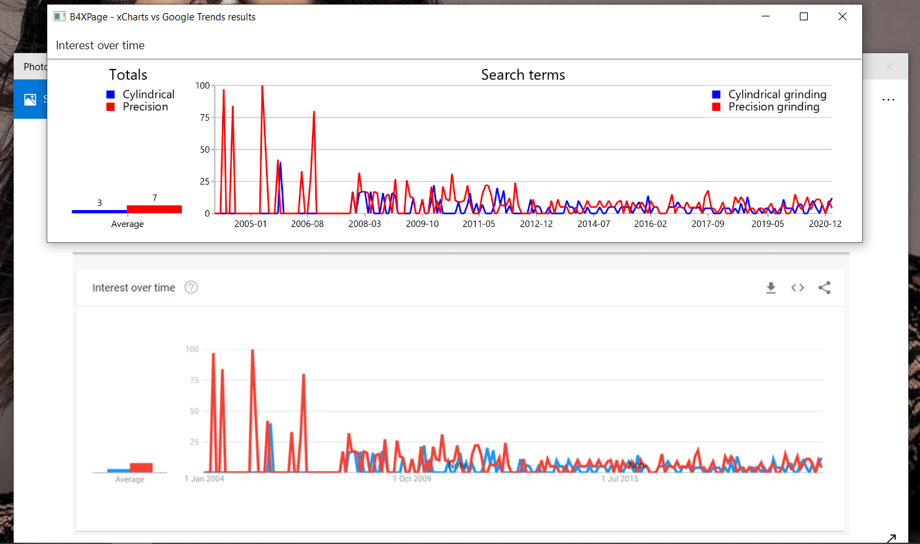The image size is (920, 544).
Task: Click the download icon in Google Trends card
Action: 771,287
